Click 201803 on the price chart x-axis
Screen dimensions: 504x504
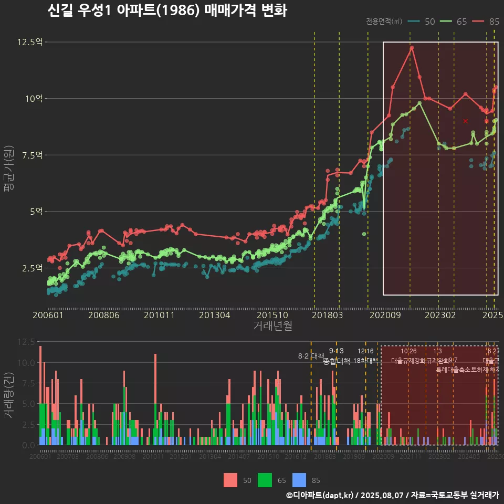coord(327,315)
